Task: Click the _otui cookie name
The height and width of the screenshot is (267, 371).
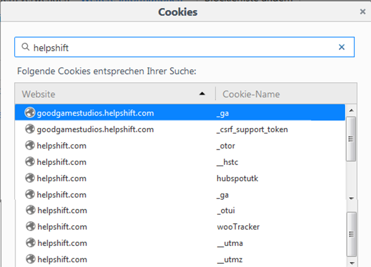Action: pos(226,211)
